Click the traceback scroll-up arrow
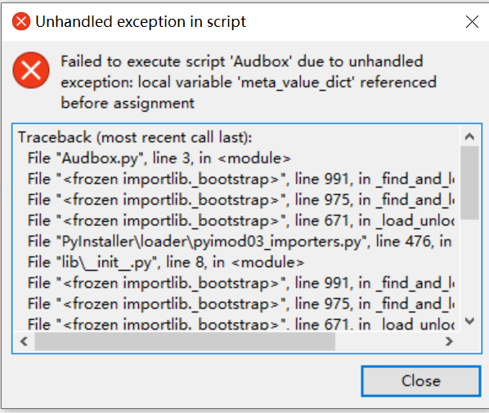Viewport: 489px width, 413px height. coord(469,136)
